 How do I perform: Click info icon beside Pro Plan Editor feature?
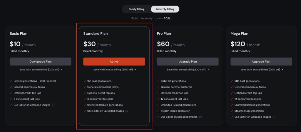tap(200, 117)
